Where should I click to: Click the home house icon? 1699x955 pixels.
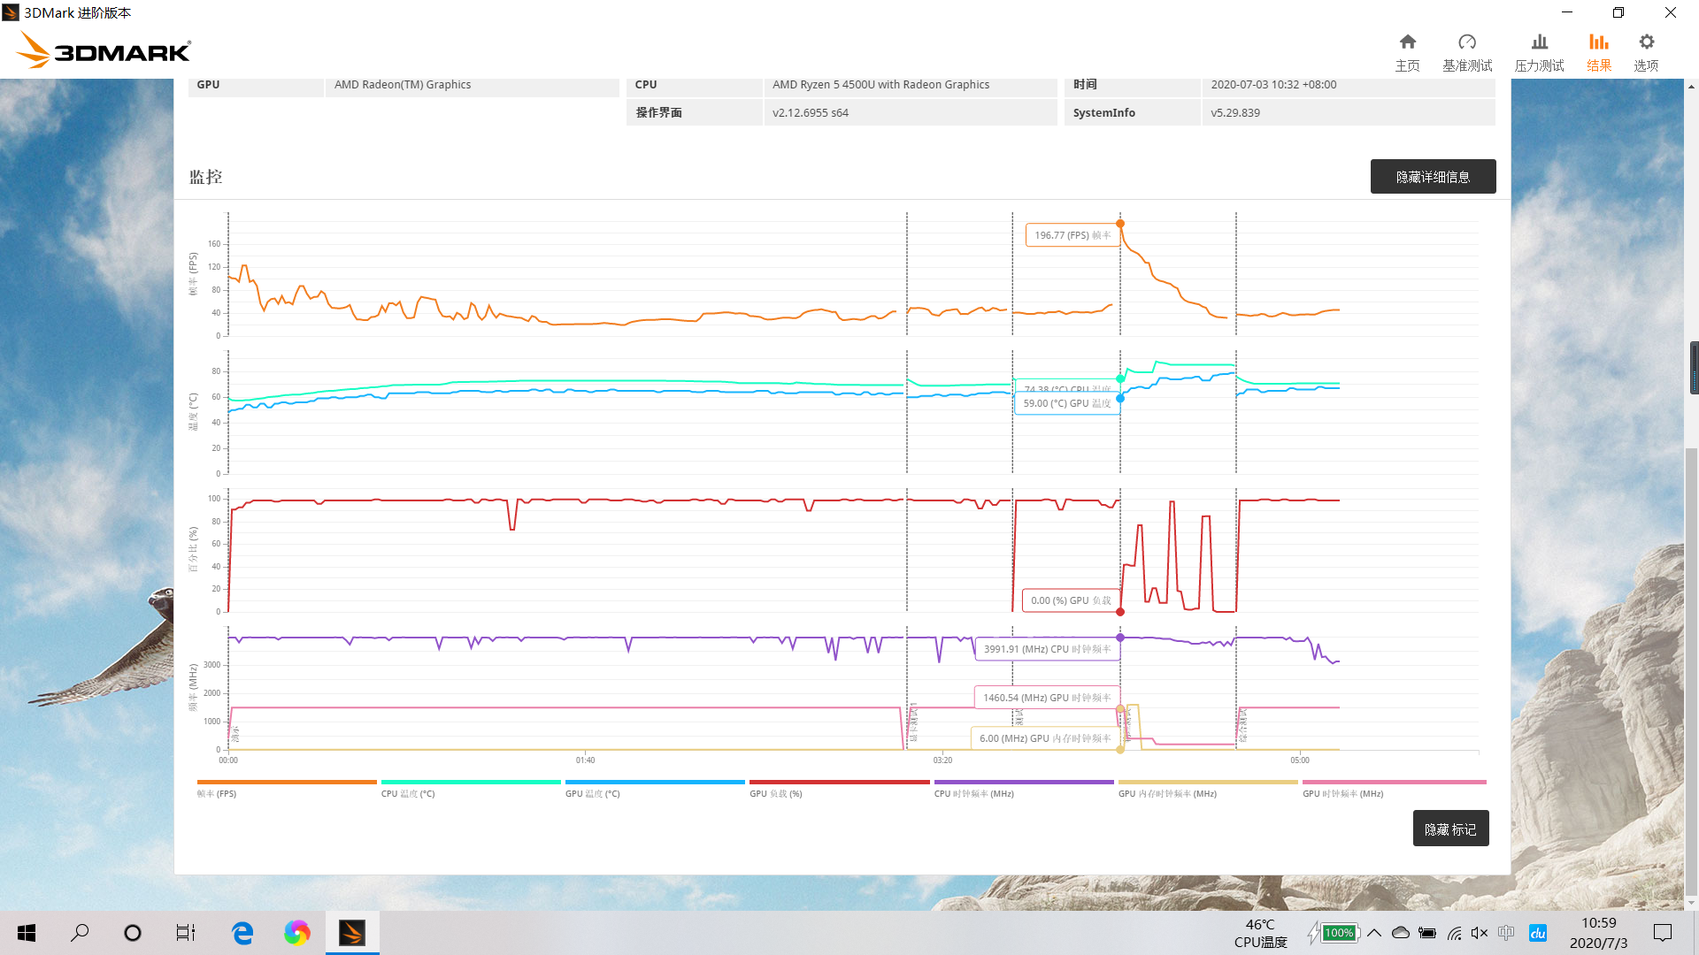pyautogui.click(x=1407, y=42)
